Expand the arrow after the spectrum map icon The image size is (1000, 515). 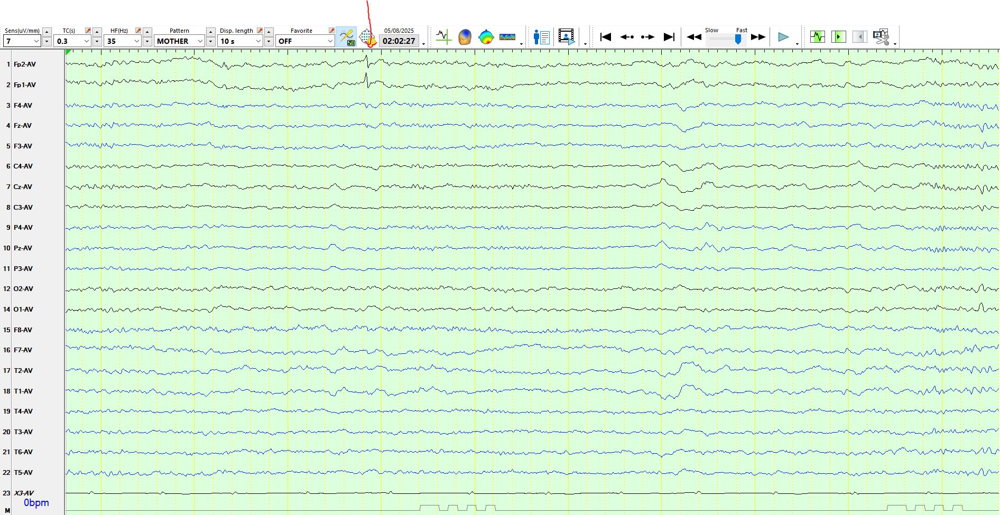521,44
